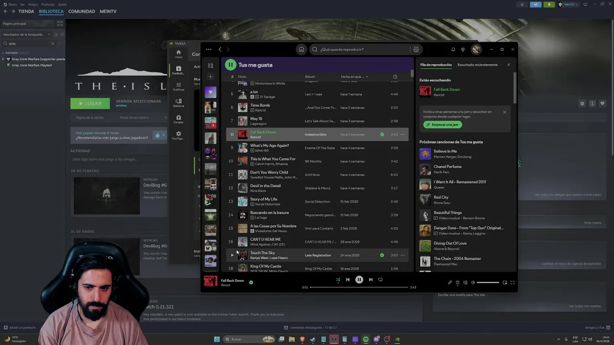
Task: Open Spotify friend activity icon
Action: click(463, 49)
